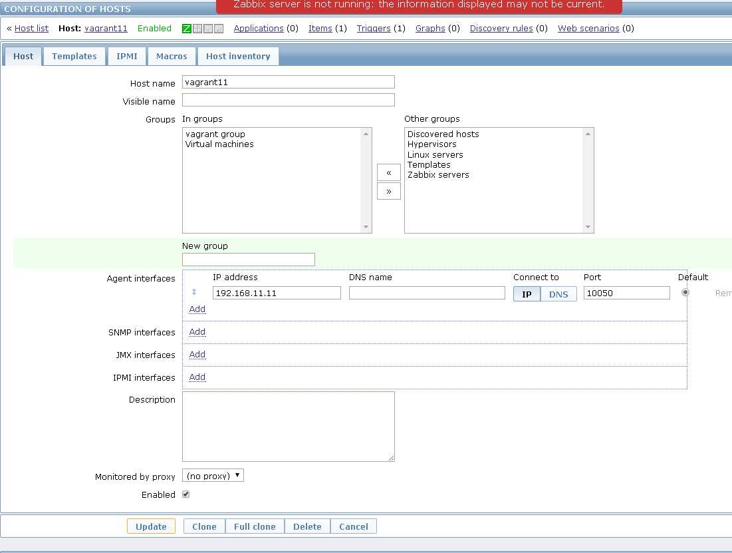The height and width of the screenshot is (553, 732).
Task: Select 'Zabbix servers' in Other groups
Action: pos(438,175)
